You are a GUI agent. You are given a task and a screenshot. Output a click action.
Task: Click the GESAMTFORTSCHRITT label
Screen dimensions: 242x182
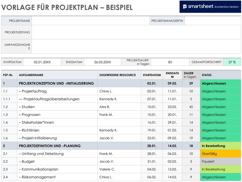coord(206,62)
